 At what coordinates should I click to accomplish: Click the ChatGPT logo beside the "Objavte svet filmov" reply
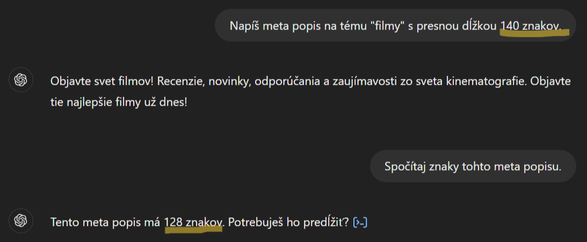(21, 80)
